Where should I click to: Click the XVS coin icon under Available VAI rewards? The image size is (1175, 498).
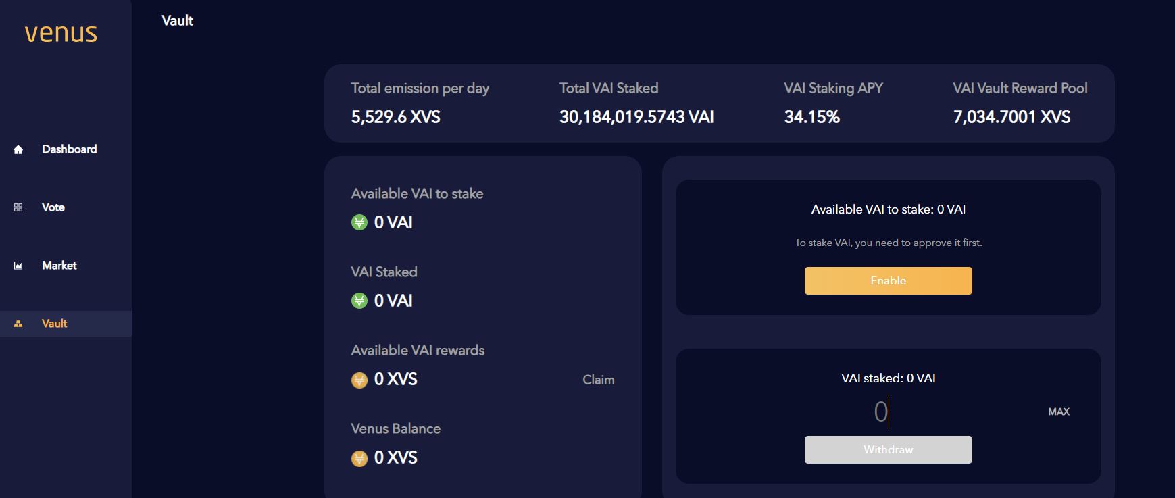click(x=359, y=380)
